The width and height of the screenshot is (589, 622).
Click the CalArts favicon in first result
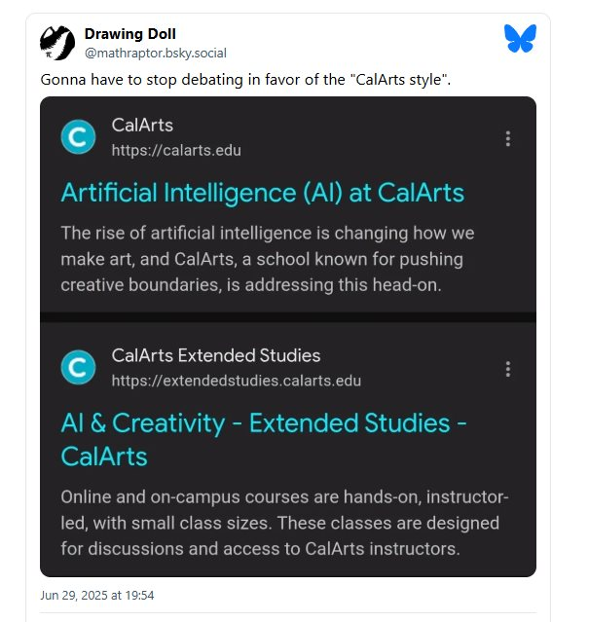coord(78,137)
